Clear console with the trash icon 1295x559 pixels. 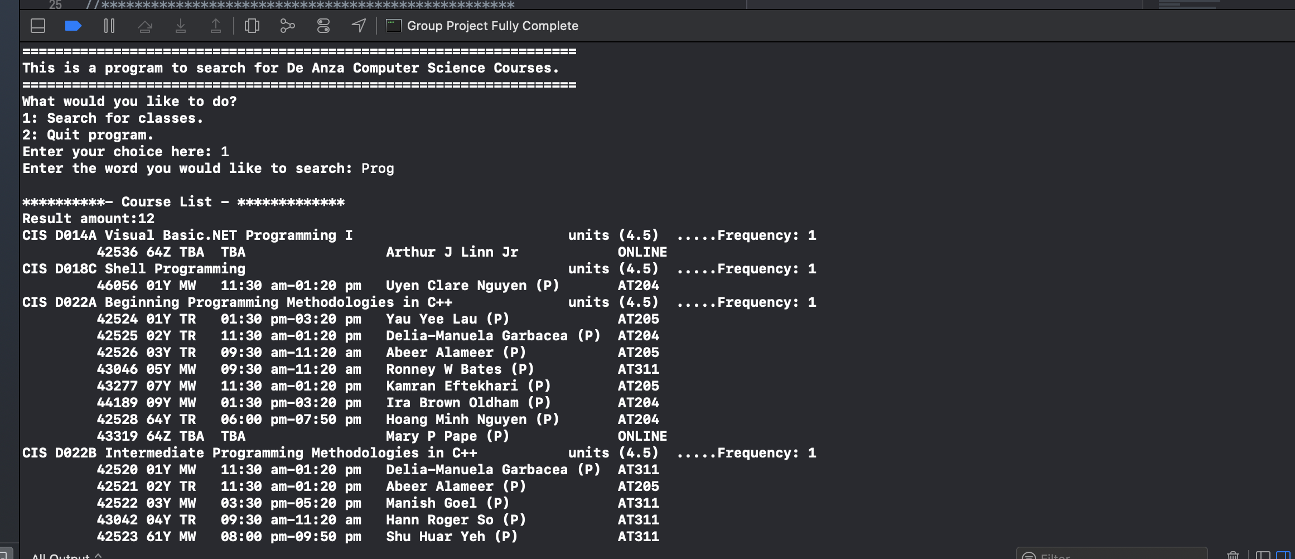point(1233,556)
